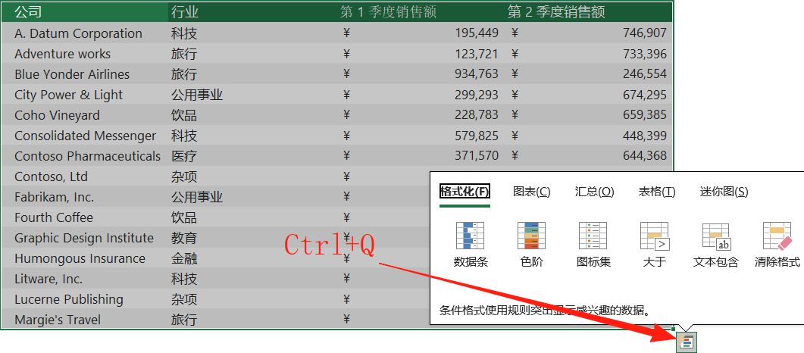The image size is (804, 353).
Task: Open the 表格(T) tab
Action: [657, 192]
